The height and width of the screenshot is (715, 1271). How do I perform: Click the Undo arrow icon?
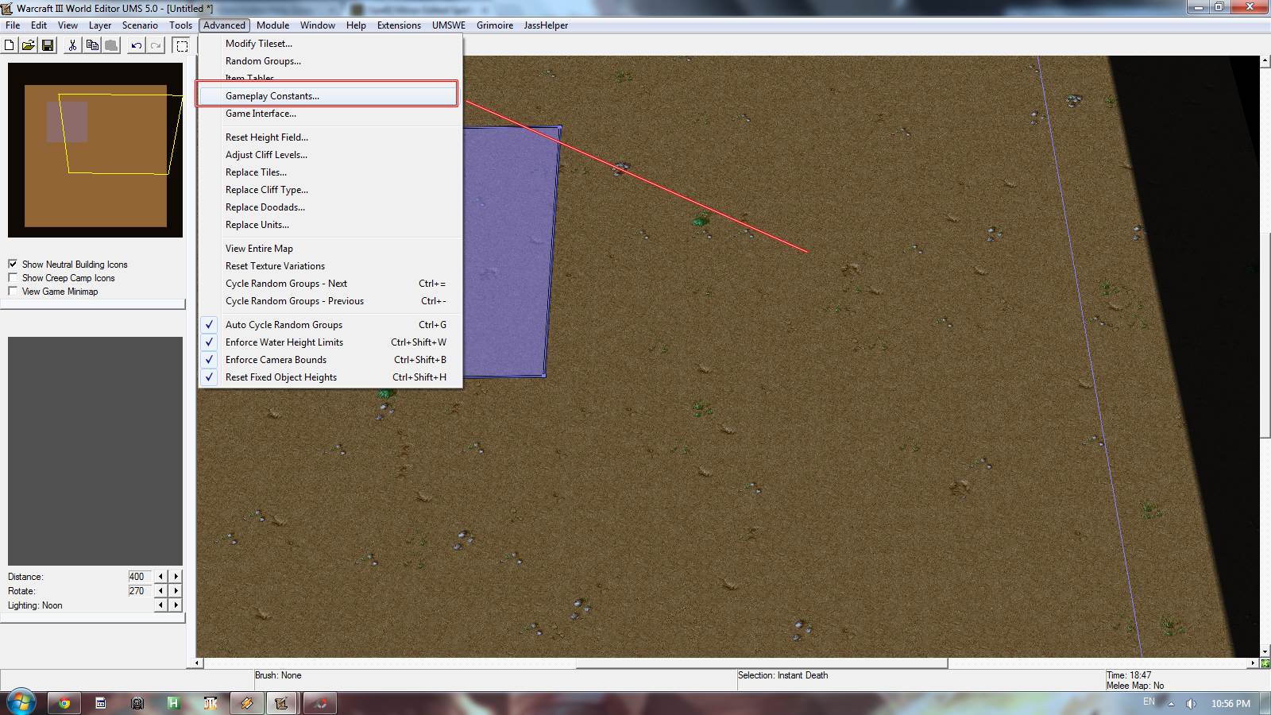137,45
